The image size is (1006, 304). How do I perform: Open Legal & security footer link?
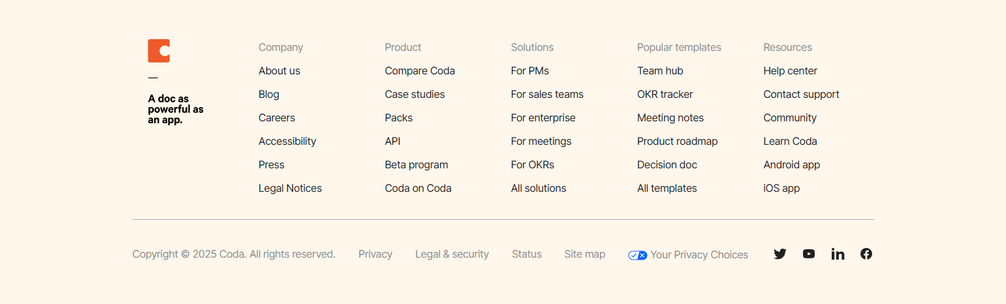coord(452,254)
